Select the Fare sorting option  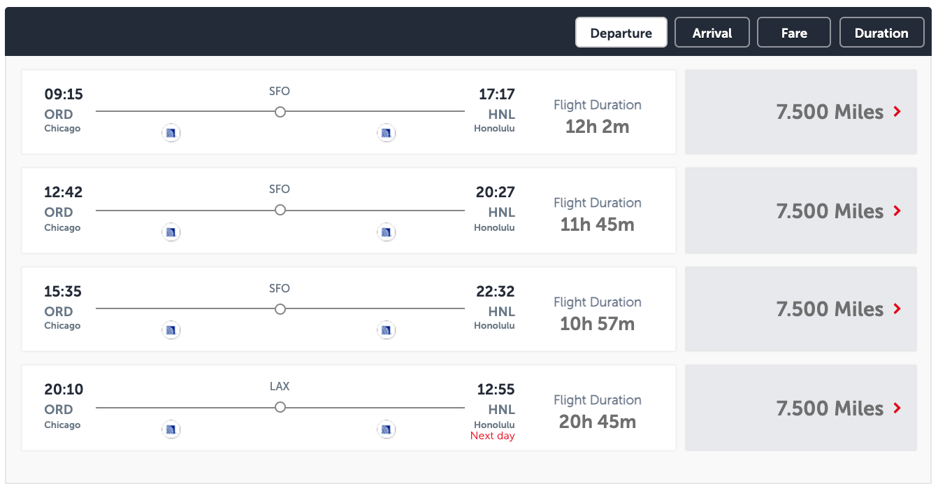pyautogui.click(x=793, y=32)
